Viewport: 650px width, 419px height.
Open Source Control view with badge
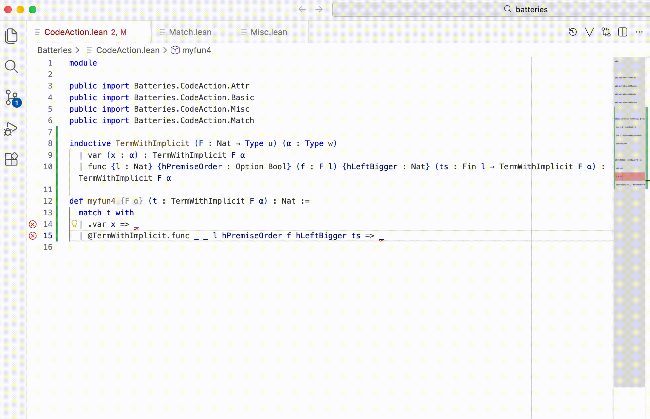coord(12,98)
